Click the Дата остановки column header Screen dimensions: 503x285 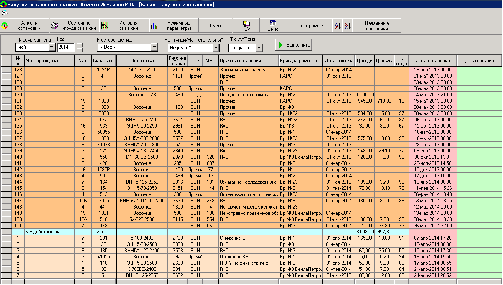click(433, 61)
